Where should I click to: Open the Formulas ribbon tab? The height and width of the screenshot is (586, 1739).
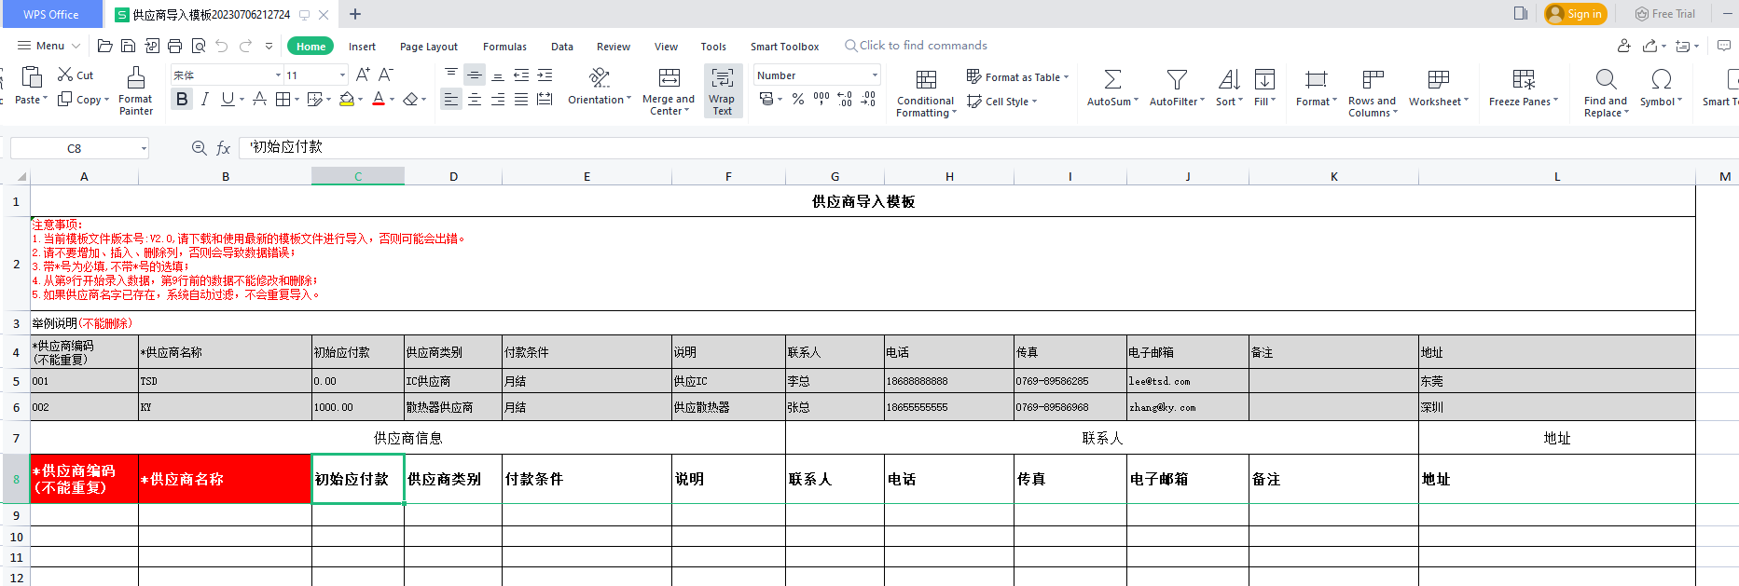pos(504,47)
